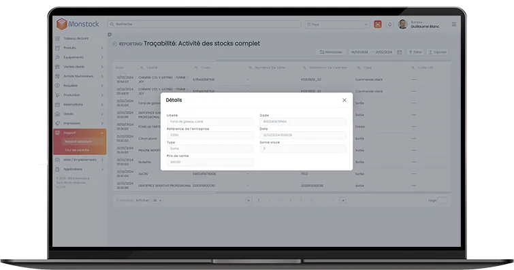
Task: Click Guillaume Blanc's profile avatar
Action: (402, 24)
